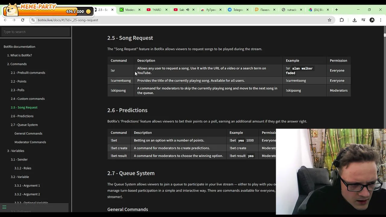Image resolution: width=386 pixels, height=217 pixels.
Task: Reload the page with the refresh icon
Action: [23, 20]
